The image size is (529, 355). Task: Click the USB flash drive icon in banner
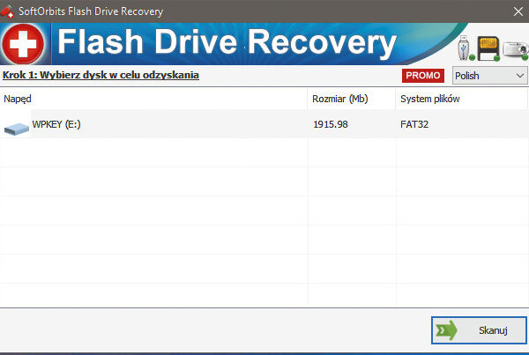point(464,46)
